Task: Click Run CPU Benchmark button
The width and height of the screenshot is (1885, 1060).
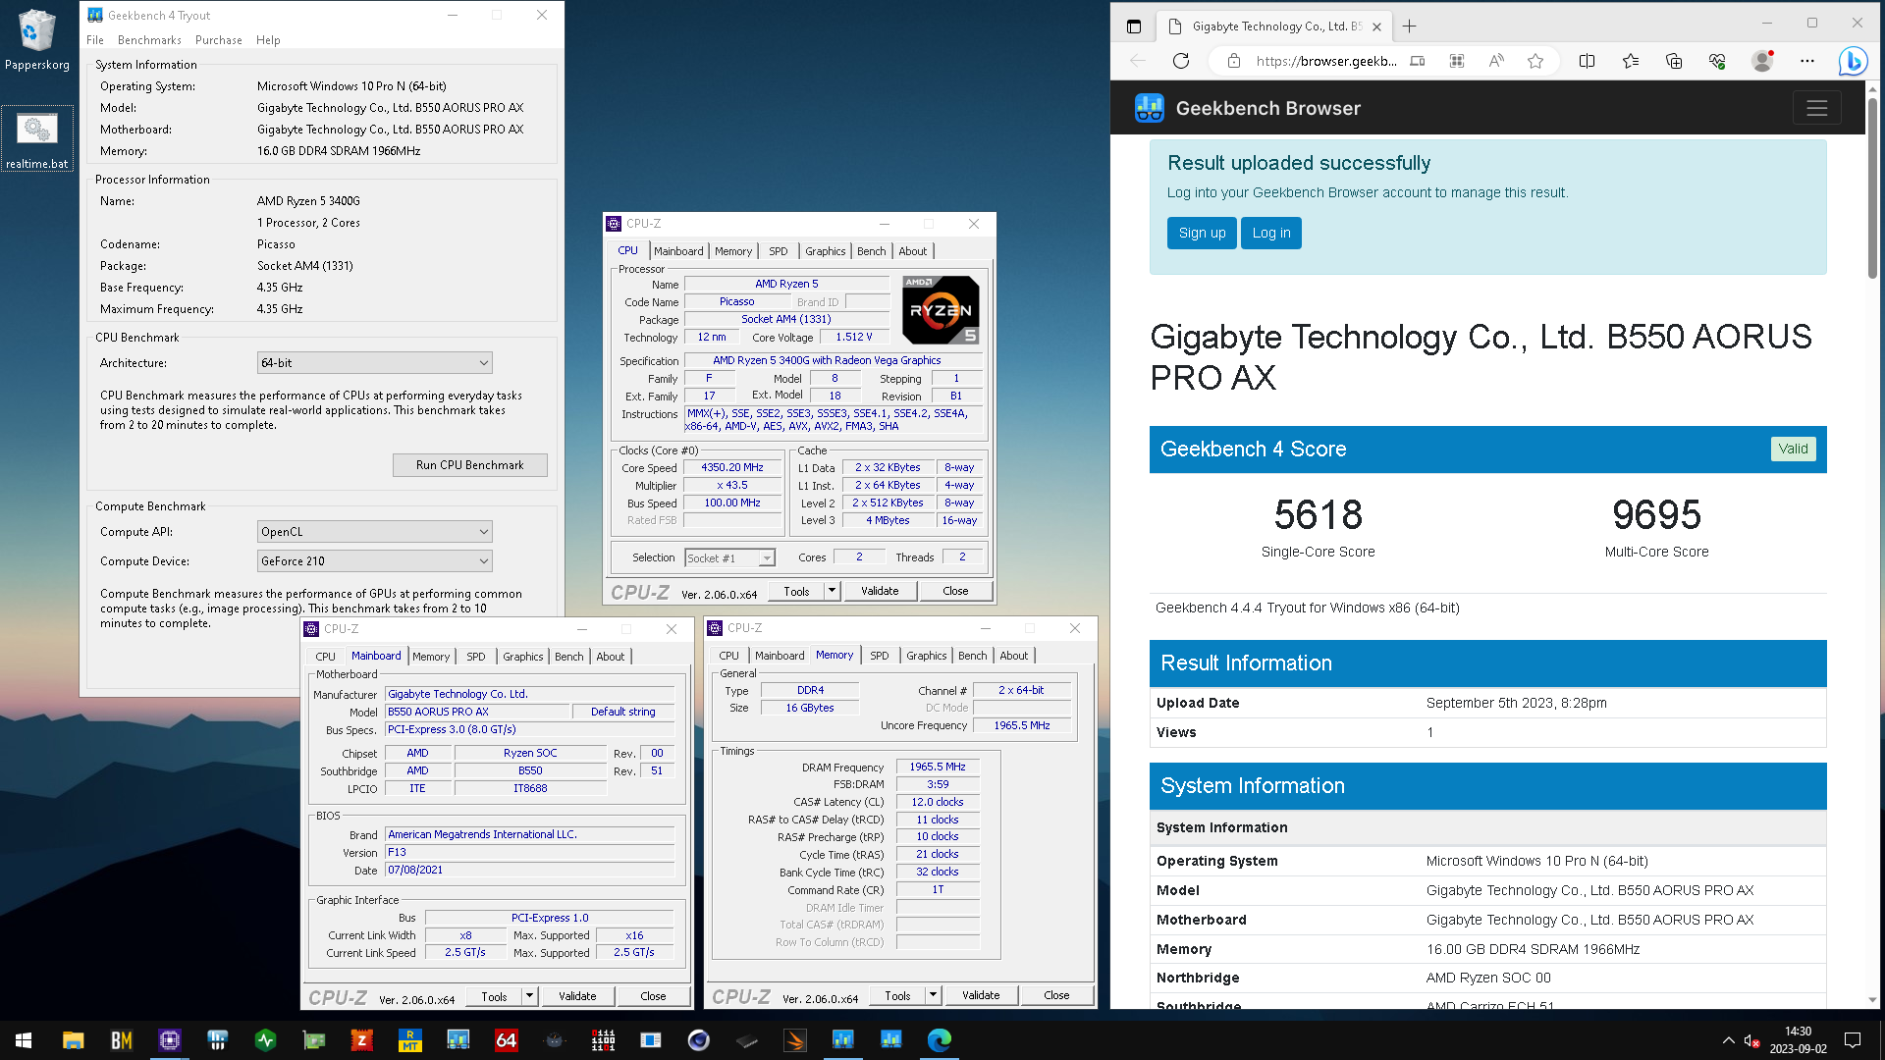Action: pos(469,465)
